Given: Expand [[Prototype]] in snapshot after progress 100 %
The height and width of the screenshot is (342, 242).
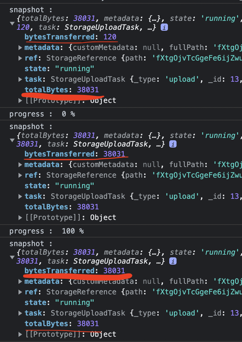Looking at the screenshot, I should (x=20, y=334).
